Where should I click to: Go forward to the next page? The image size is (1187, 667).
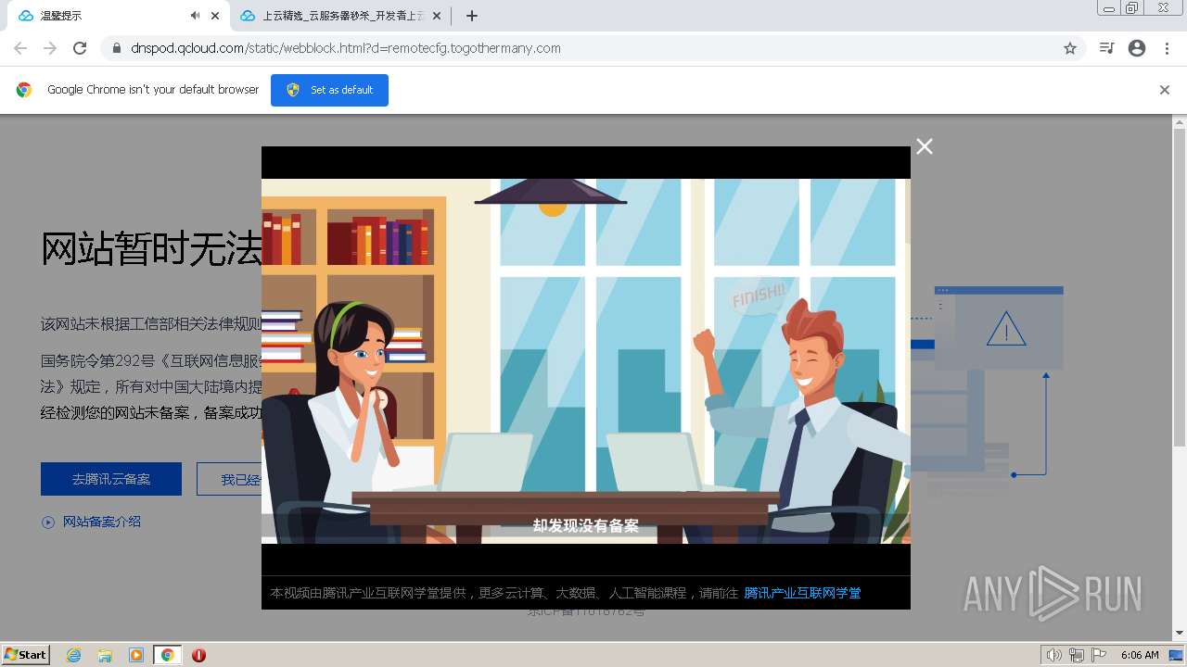[x=50, y=48]
